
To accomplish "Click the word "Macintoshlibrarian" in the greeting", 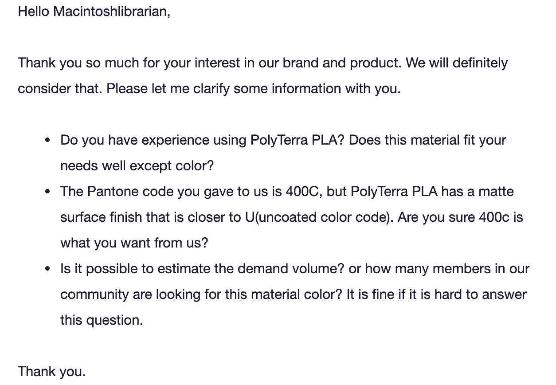I will 111,12.
